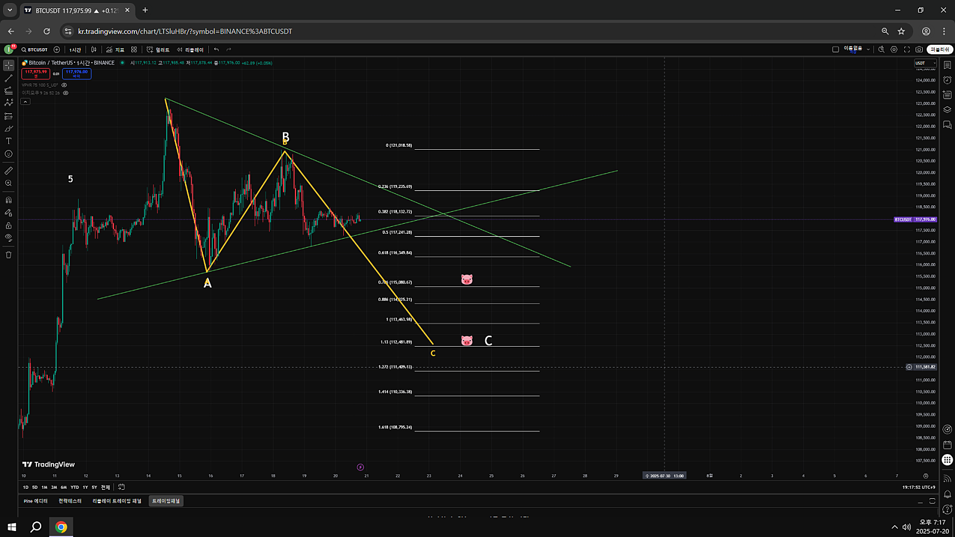Set time range to YTD
The width and height of the screenshot is (955, 537).
75,487
